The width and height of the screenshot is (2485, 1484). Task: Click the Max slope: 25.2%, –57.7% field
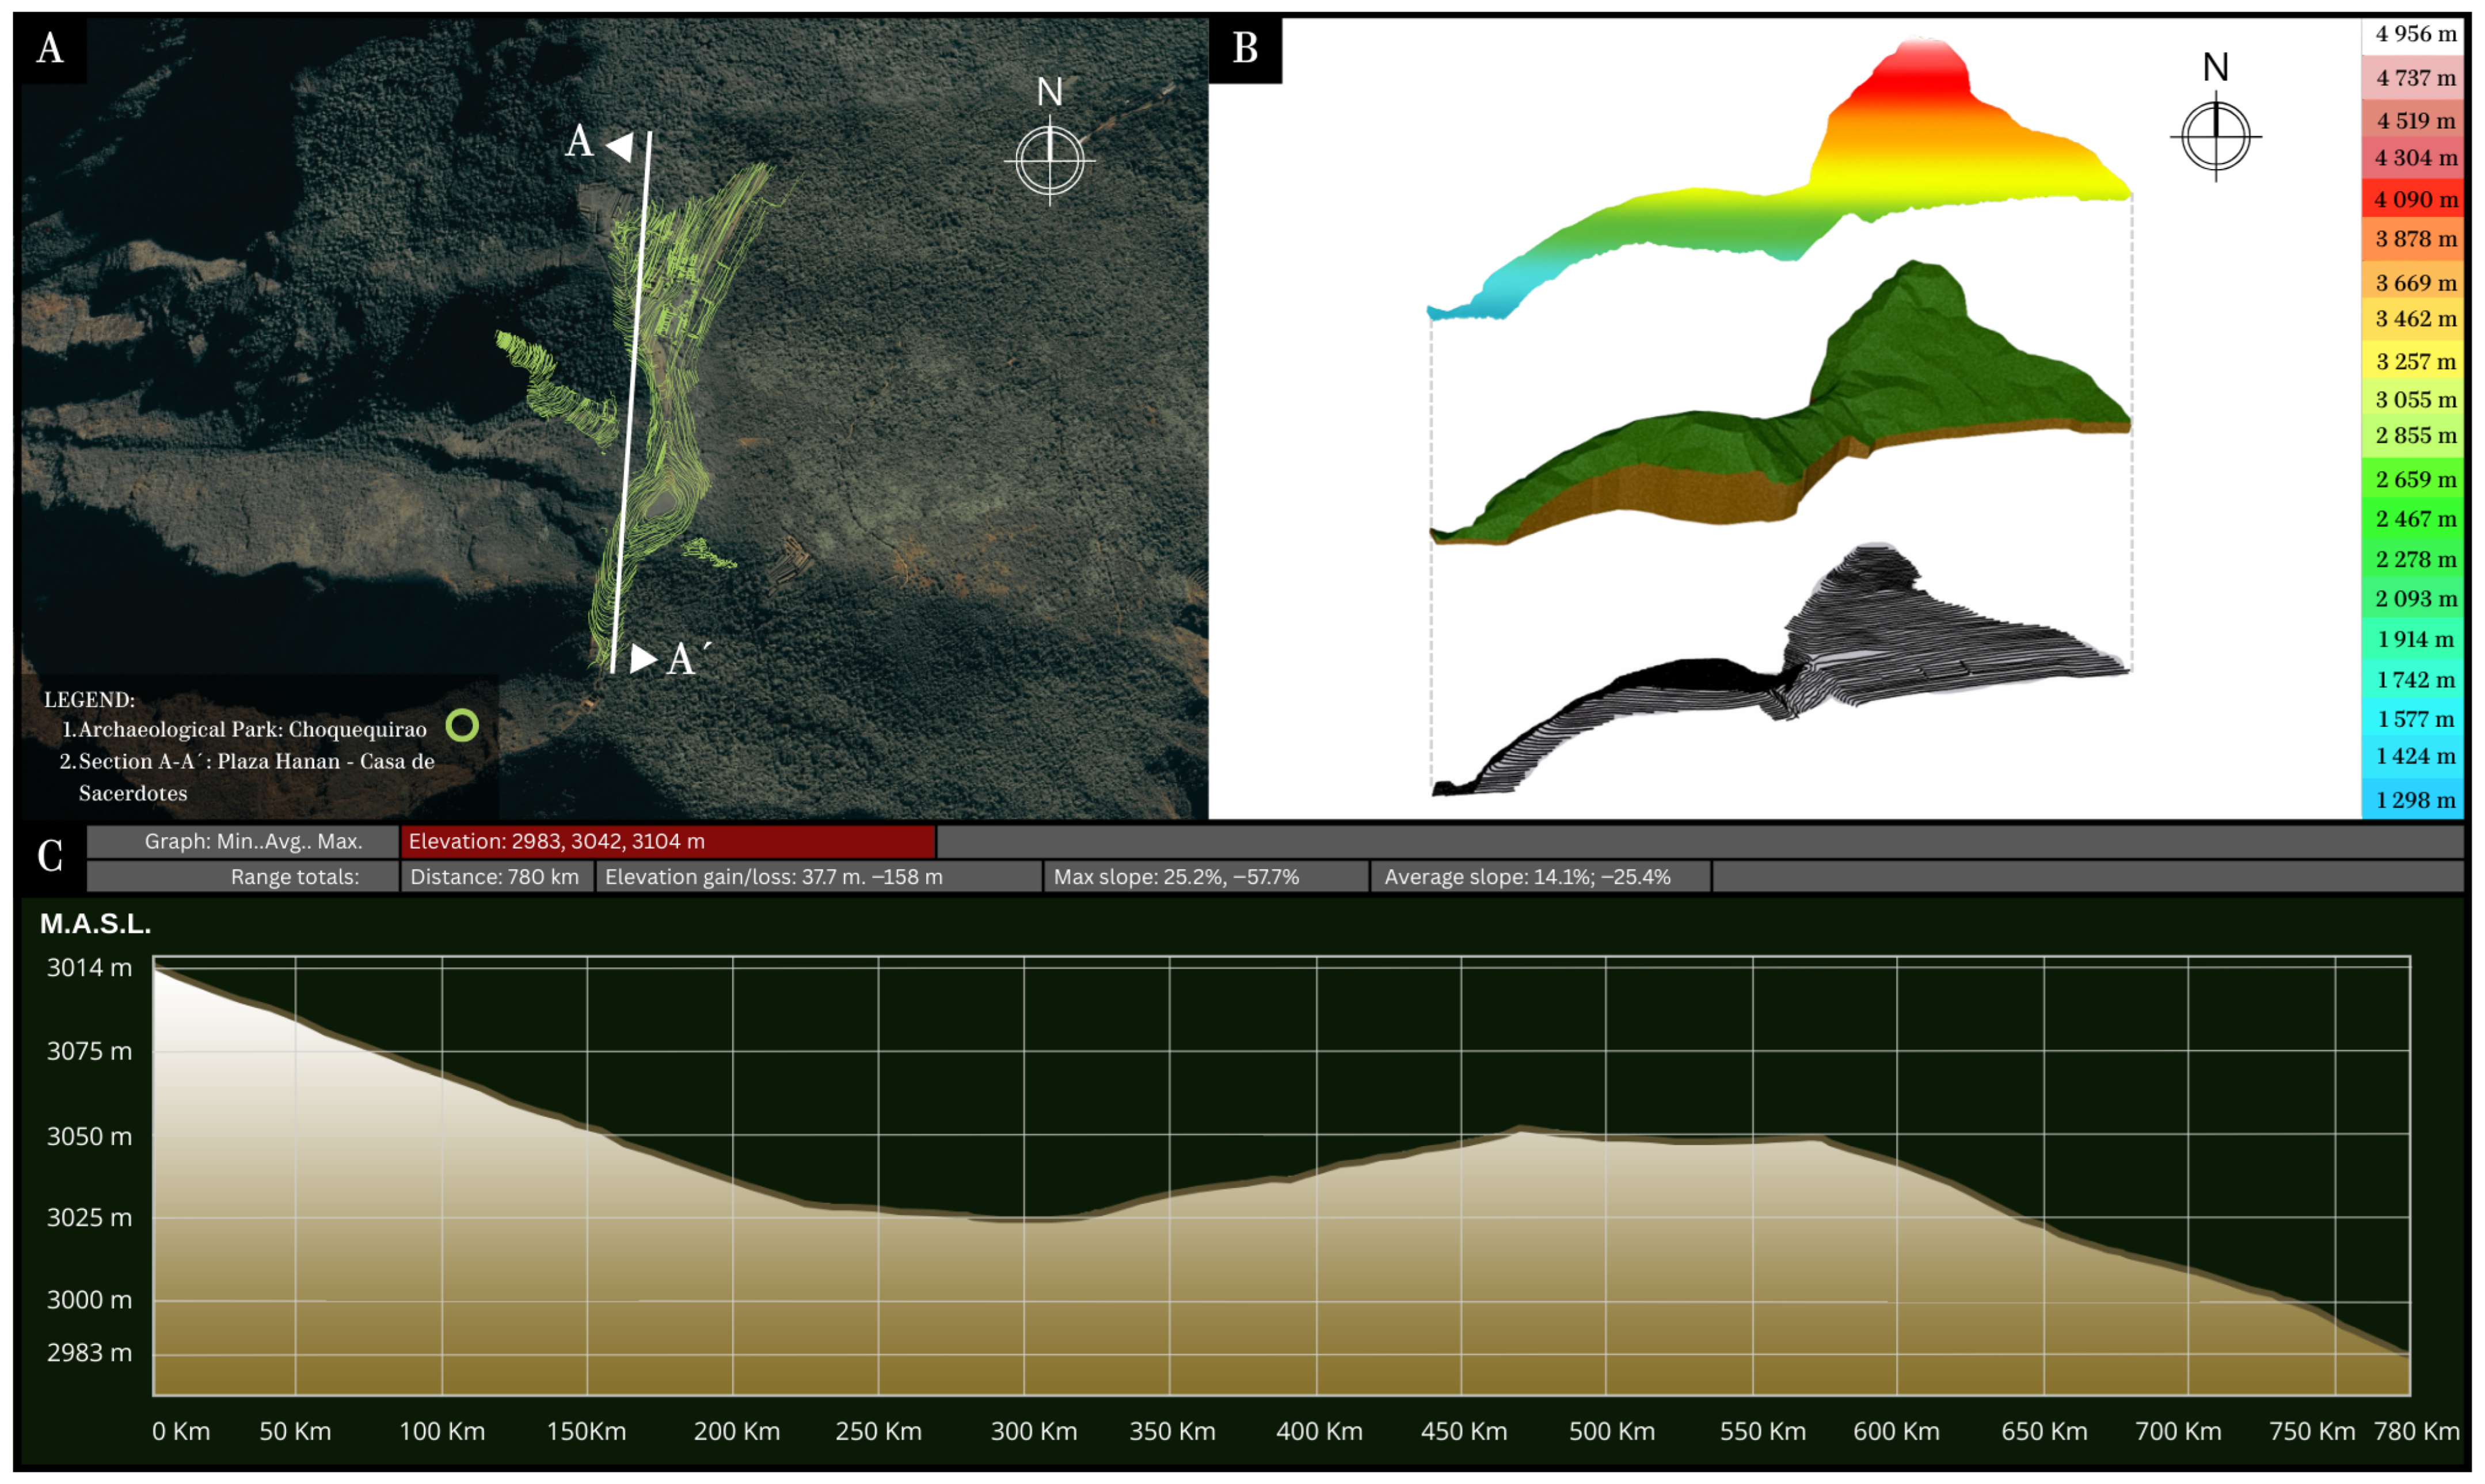(1207, 877)
